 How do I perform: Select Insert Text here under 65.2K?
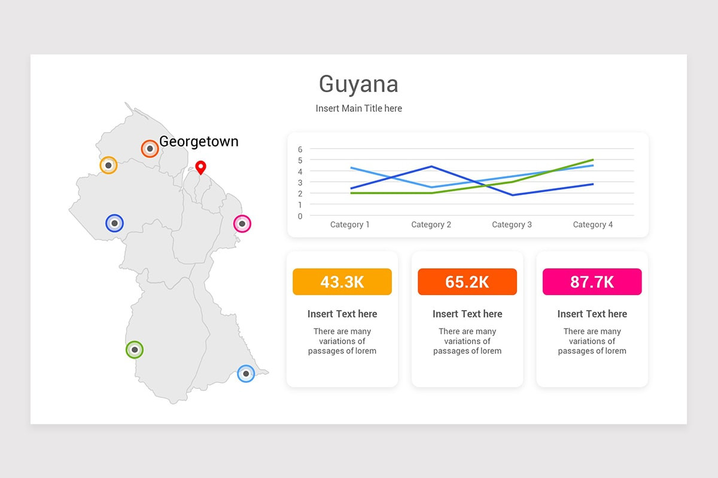[x=467, y=314]
